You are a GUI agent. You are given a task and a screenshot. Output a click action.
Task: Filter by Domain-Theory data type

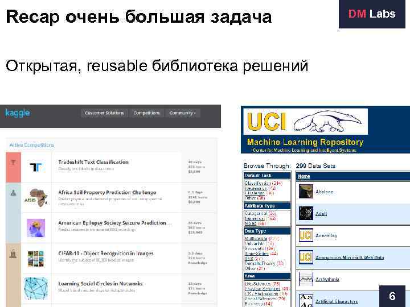pos(260,263)
